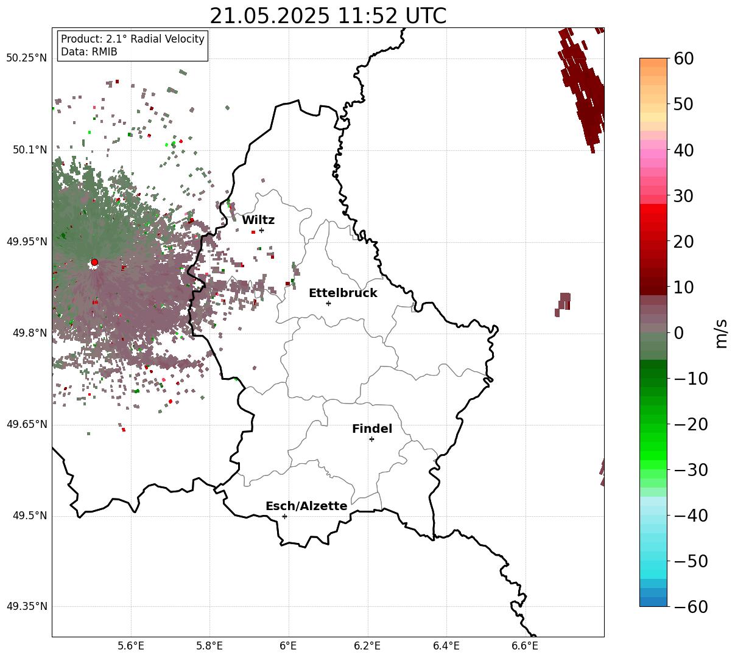Click the latitude label 49.65°N
735x658 pixels.
pyautogui.click(x=26, y=424)
